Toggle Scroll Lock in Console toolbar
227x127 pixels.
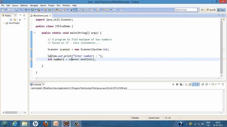190,84
